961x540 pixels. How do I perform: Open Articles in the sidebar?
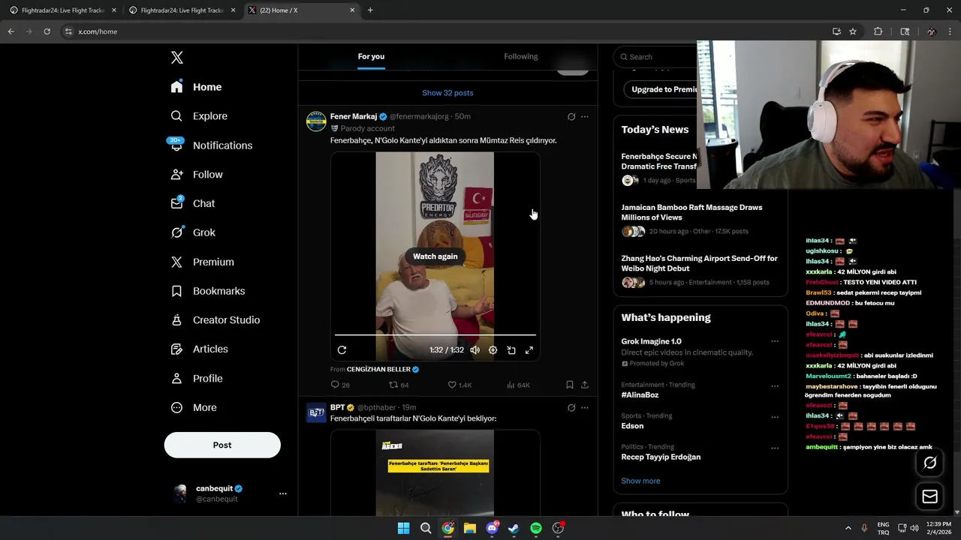pos(199,349)
